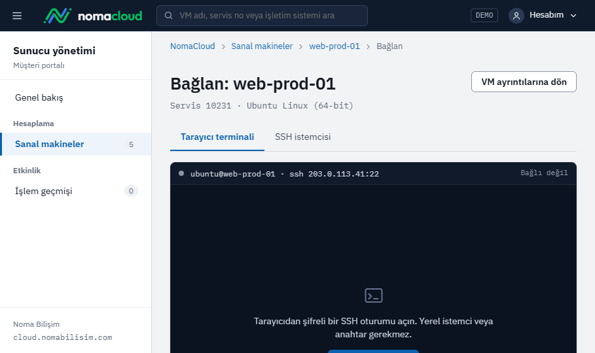Expand the Hesabım account dropdown
The height and width of the screenshot is (353, 595).
543,16
